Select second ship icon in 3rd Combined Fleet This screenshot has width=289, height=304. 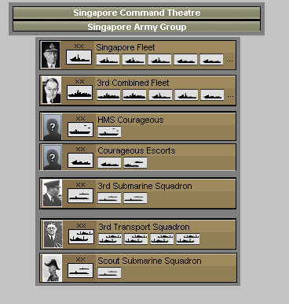(134, 95)
